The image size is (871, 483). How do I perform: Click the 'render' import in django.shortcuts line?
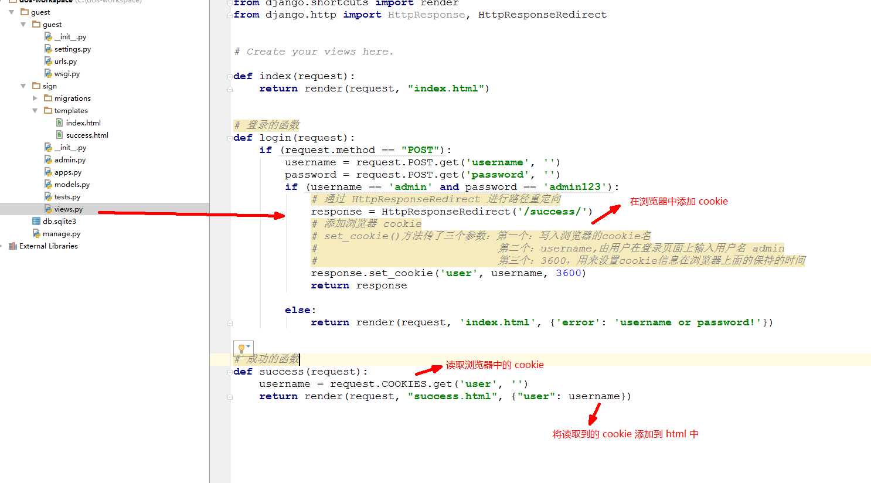point(440,3)
